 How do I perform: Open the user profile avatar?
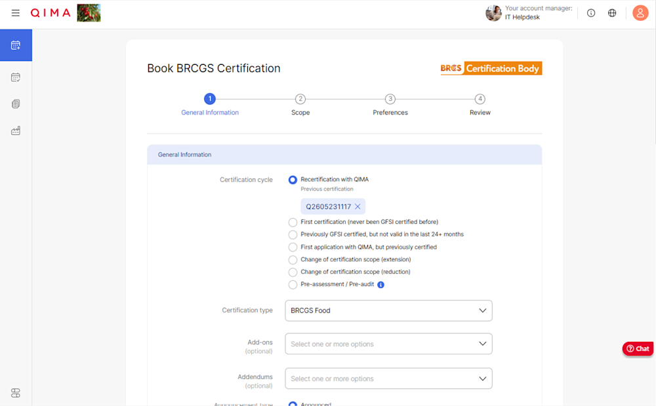tap(640, 13)
